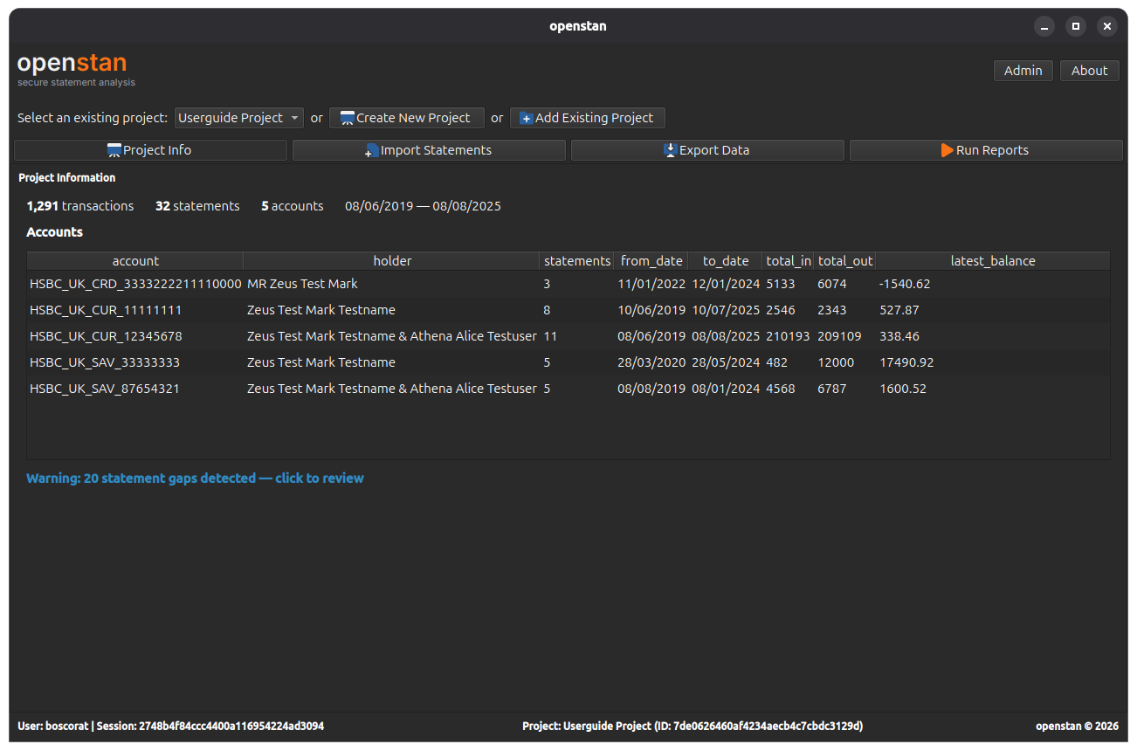Sort by the total_in column header
This screenshot has height=751, width=1137.
coord(789,261)
